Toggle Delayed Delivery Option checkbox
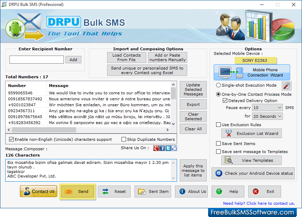Viewport: 302px width, 217px height. click(x=225, y=101)
